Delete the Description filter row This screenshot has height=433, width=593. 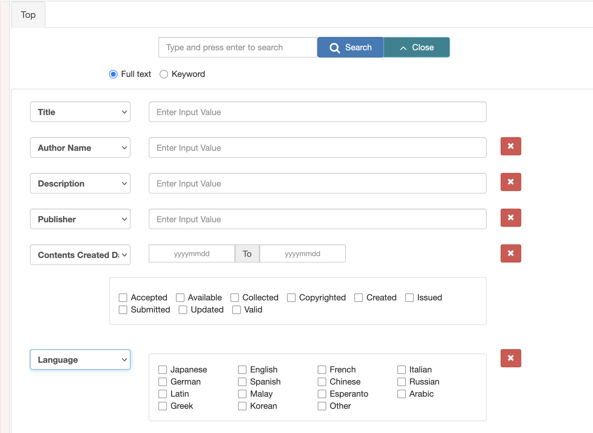tap(511, 182)
